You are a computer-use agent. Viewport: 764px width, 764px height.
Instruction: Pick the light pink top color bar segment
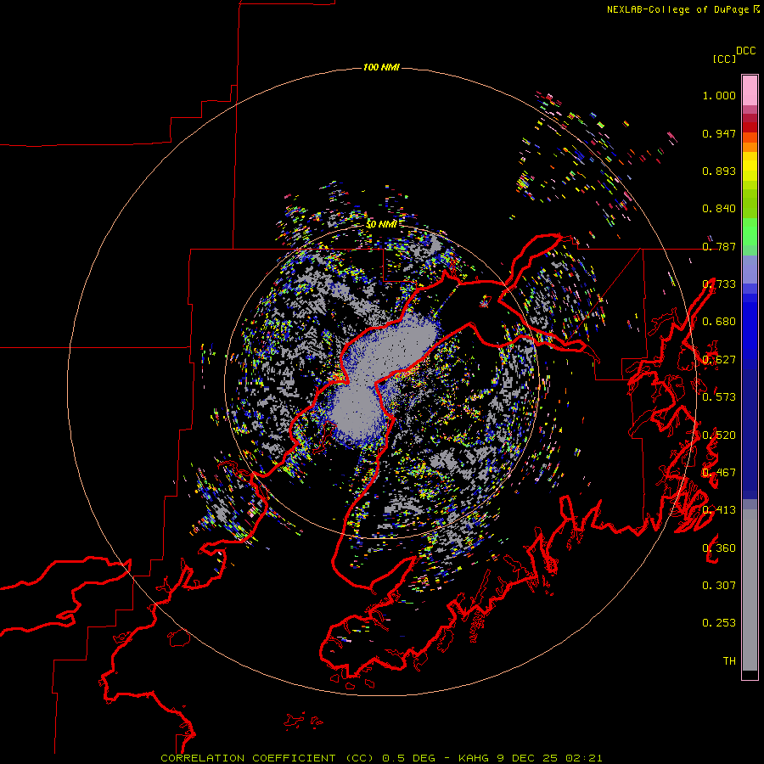coord(750,90)
